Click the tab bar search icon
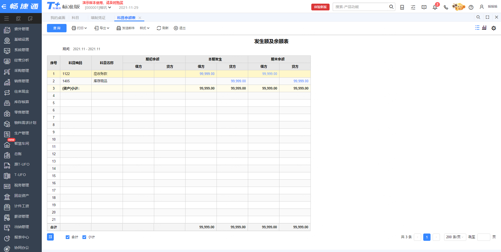The height and width of the screenshot is (252, 501). click(x=478, y=17)
